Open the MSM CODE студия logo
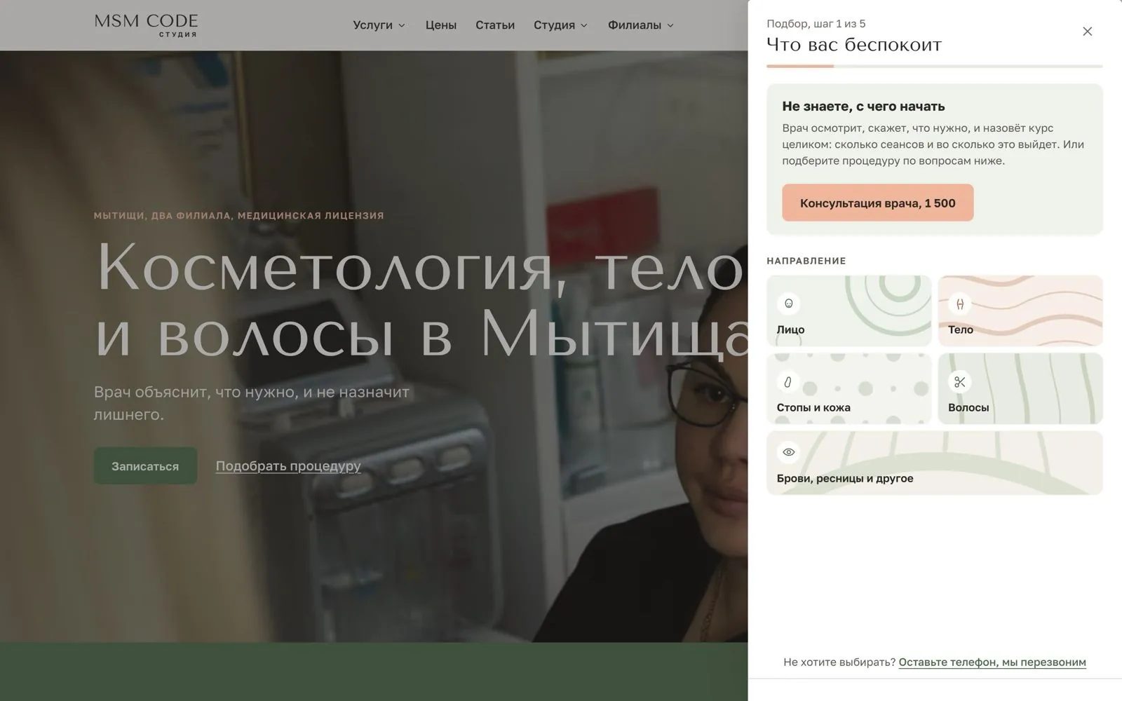The width and height of the screenshot is (1122, 701). pos(146,25)
